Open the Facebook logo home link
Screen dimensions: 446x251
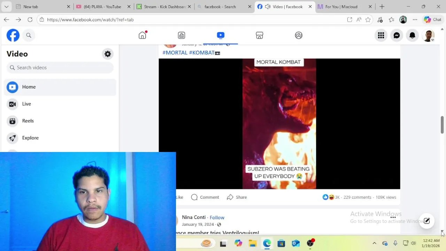pos(13,35)
